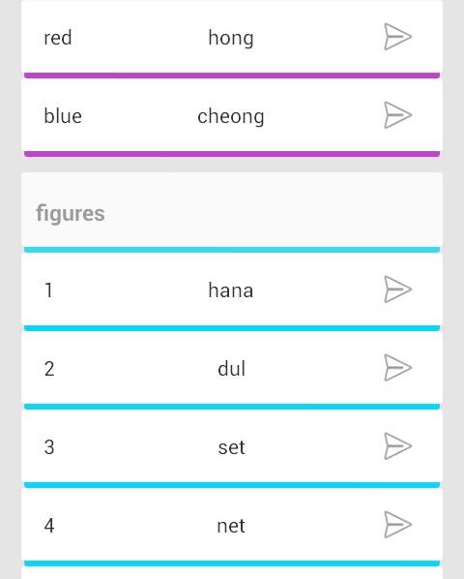464x579 pixels.
Task: Select the word 'red'
Action: point(57,38)
